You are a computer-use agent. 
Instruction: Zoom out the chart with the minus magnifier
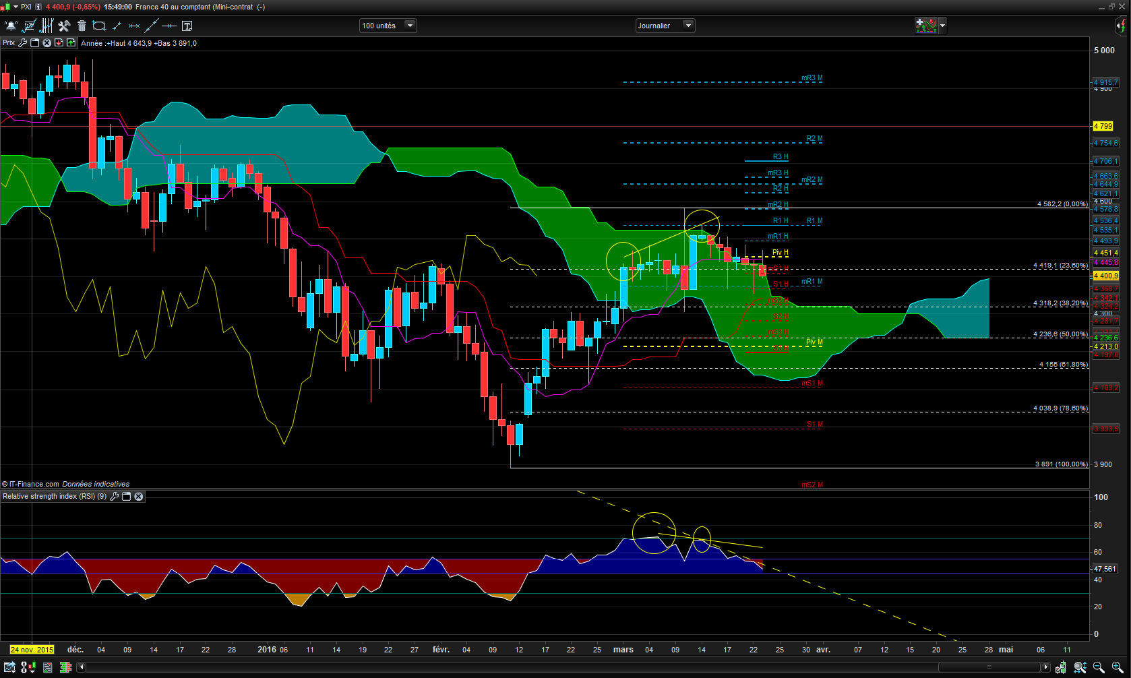click(1099, 667)
